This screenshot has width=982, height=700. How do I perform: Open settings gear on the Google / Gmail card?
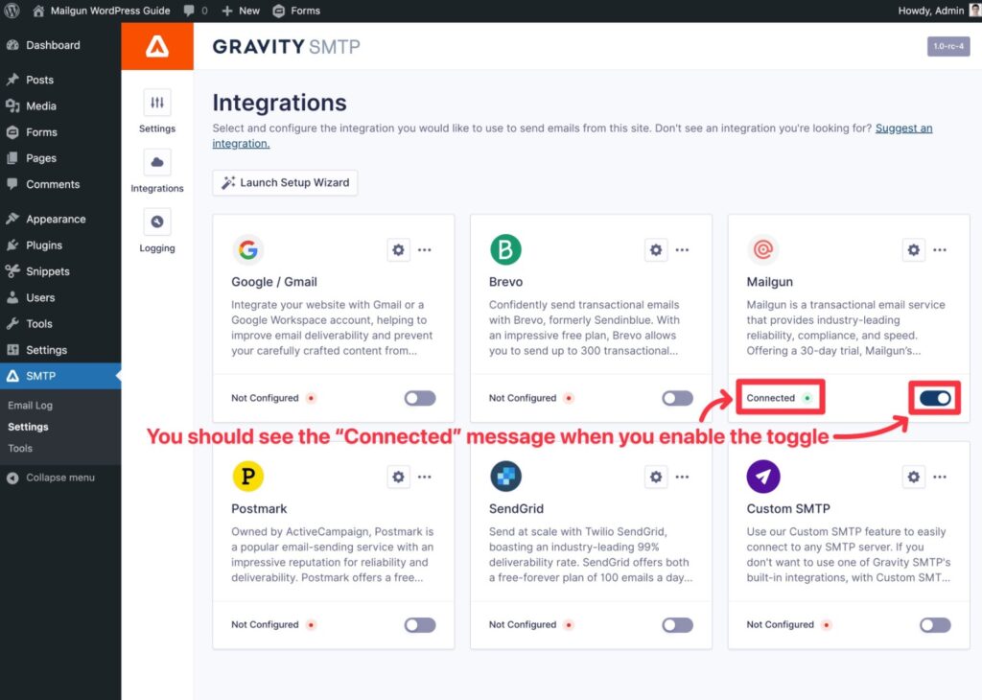click(398, 249)
